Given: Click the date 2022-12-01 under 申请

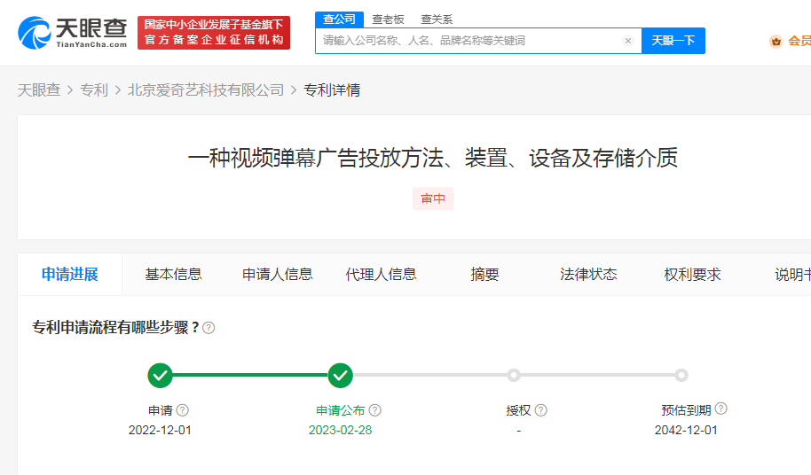Looking at the screenshot, I should point(160,430).
